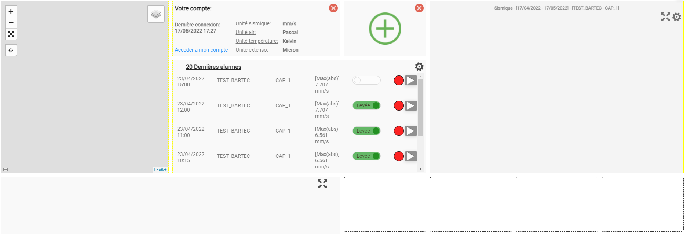Expand the bottom-left panel to fullscreen
Image resolution: width=687 pixels, height=234 pixels.
tap(322, 184)
